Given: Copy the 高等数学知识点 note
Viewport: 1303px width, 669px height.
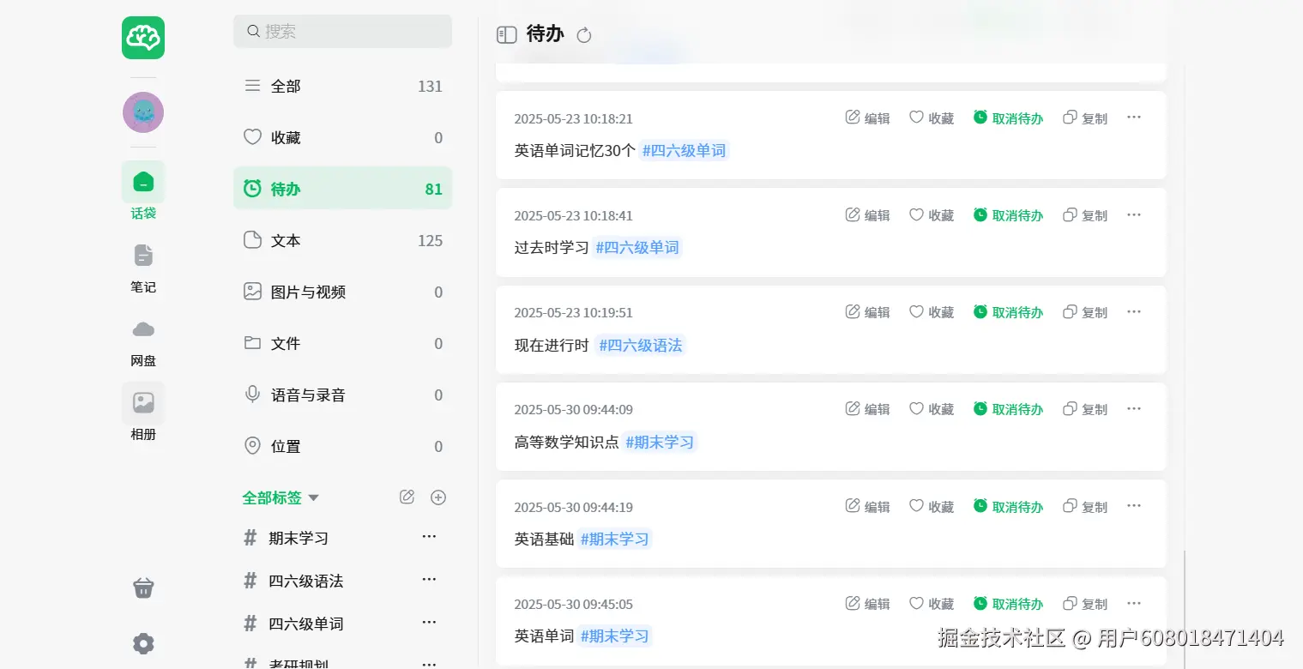Looking at the screenshot, I should click(x=1085, y=409).
